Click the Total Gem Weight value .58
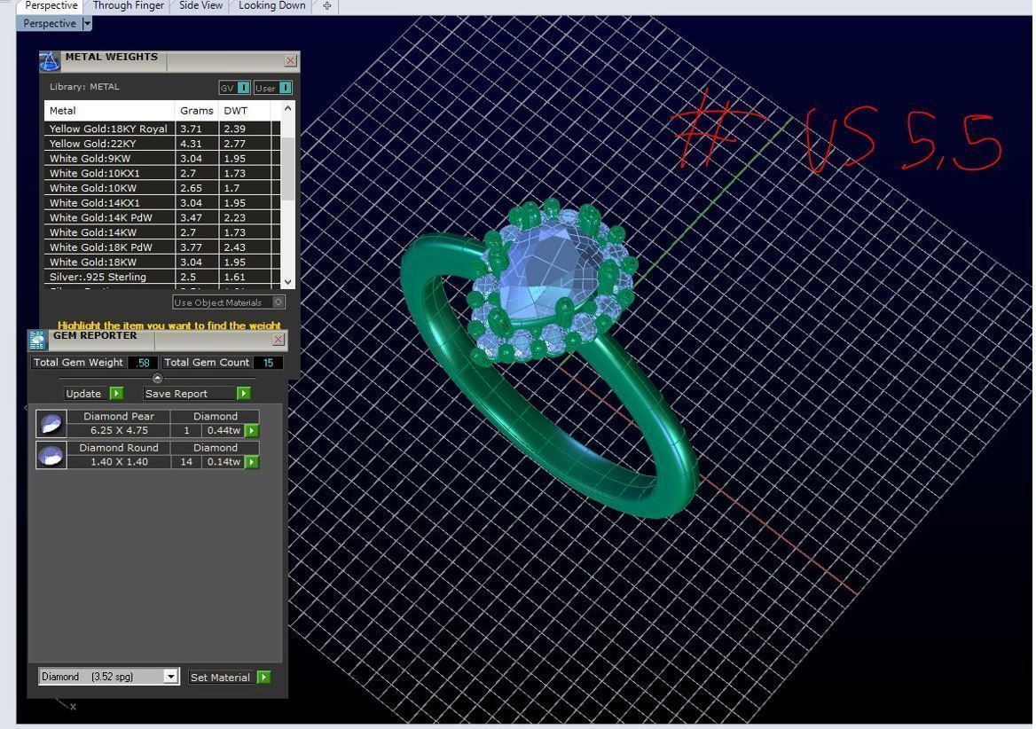 point(142,363)
